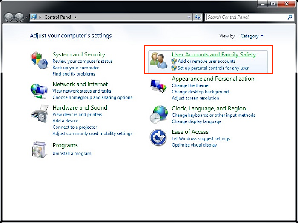
Task: Expand the arrow before Control Panel breadcrumb
Action: click(x=40, y=17)
